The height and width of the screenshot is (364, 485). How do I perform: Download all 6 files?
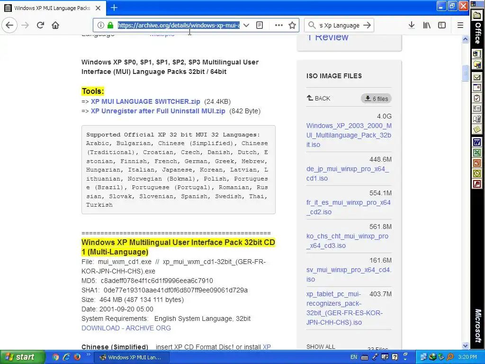pos(376,99)
